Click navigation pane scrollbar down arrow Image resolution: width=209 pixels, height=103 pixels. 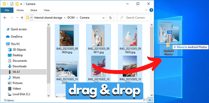tap(48, 96)
